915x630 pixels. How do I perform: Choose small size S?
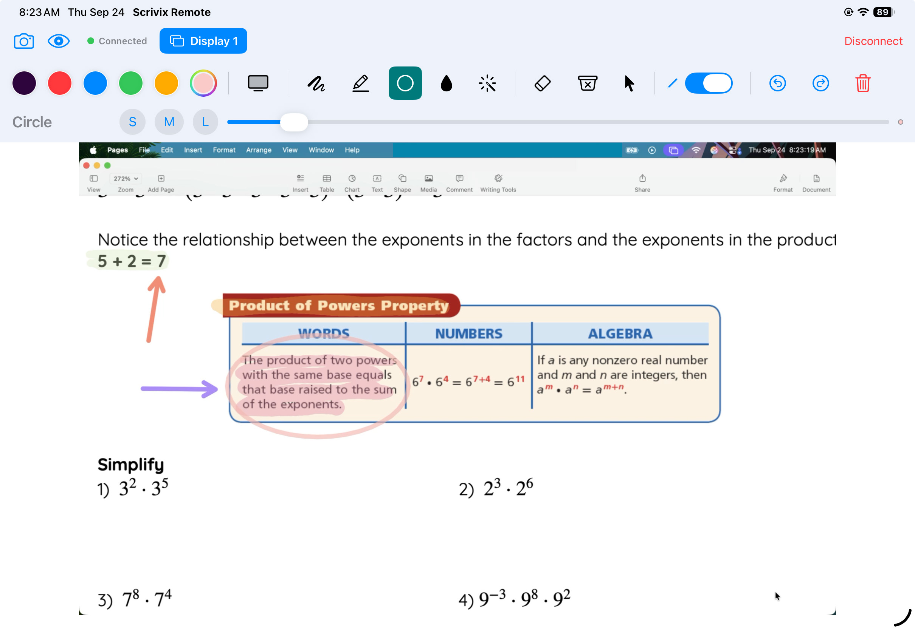coord(132,122)
